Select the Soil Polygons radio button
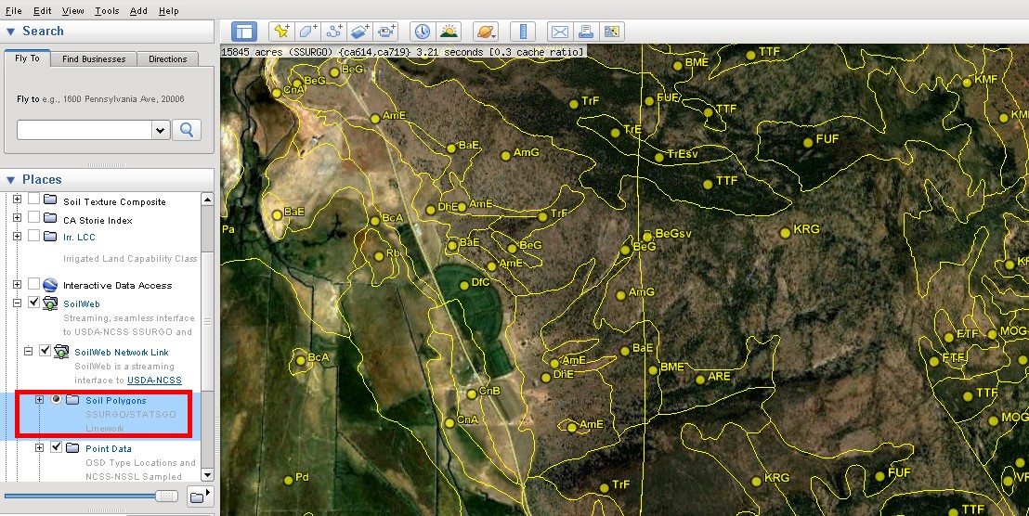Viewport: 1029px width, 516px height. pyautogui.click(x=57, y=400)
